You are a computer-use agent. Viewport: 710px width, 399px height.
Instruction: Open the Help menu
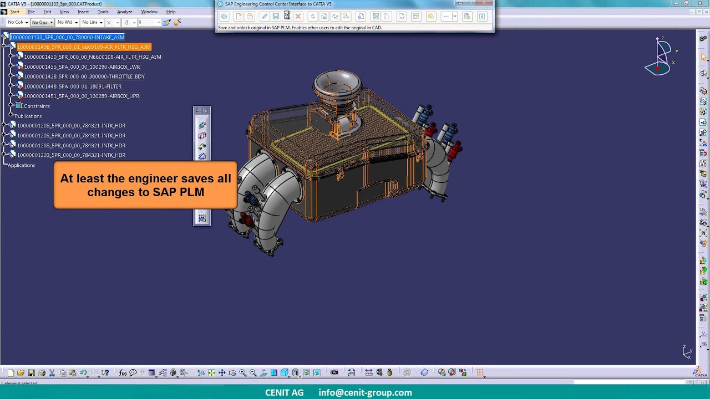pyautogui.click(x=171, y=12)
